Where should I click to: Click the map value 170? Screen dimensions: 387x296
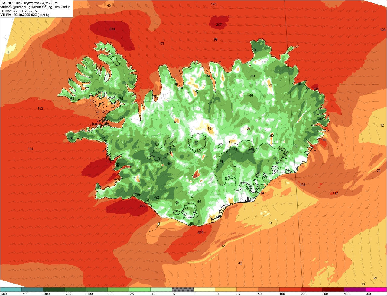213,4
